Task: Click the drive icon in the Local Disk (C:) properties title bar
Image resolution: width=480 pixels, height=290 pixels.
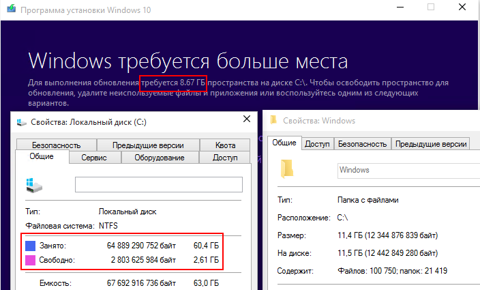Action: pos(21,123)
